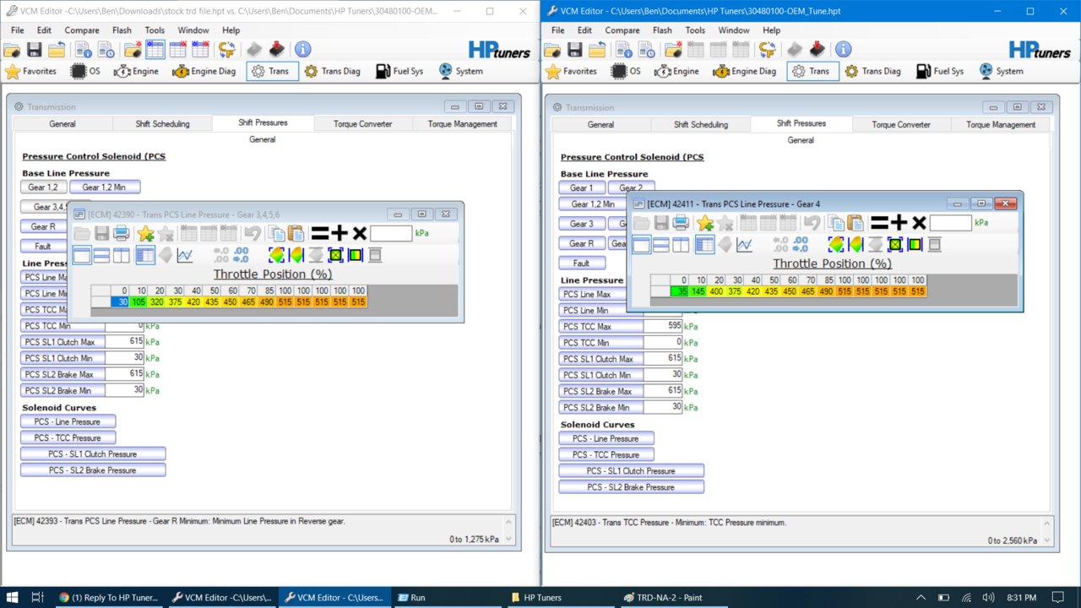Click paste icon in Gear 3,4,5,6 table window
This screenshot has height=608, width=1081.
[x=296, y=234]
